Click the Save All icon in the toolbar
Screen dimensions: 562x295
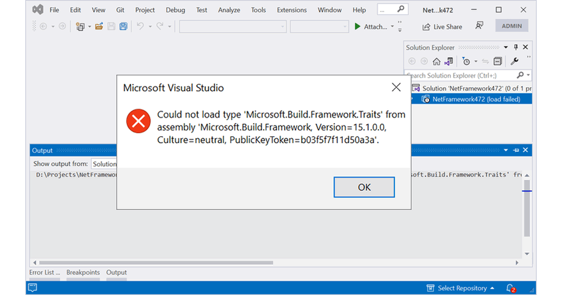pyautogui.click(x=123, y=26)
